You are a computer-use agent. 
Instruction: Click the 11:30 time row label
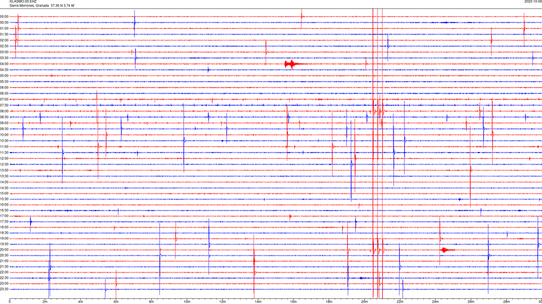4,153
